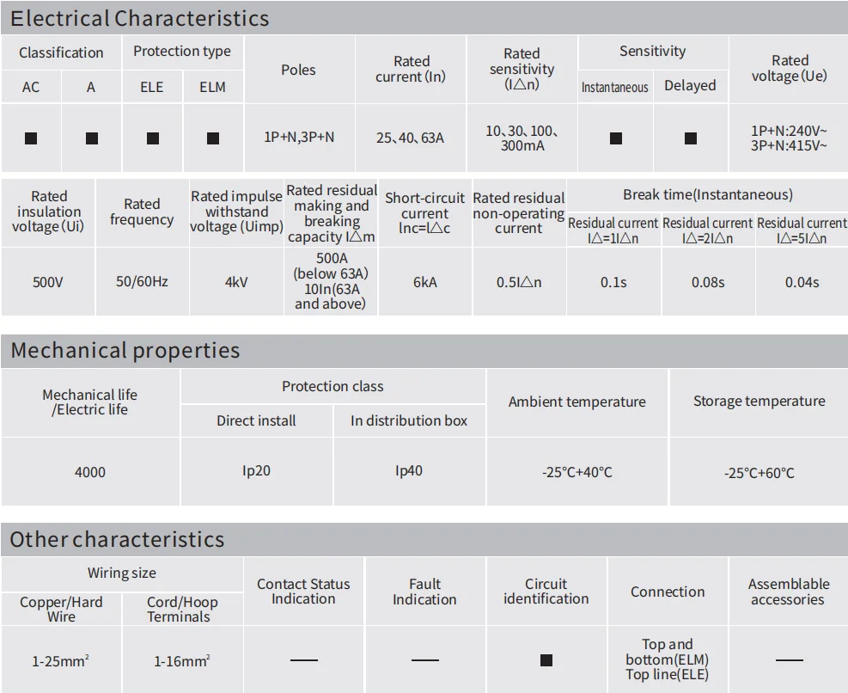The image size is (848, 693).
Task: Click the black square under A classification
Action: pyautogui.click(x=92, y=138)
